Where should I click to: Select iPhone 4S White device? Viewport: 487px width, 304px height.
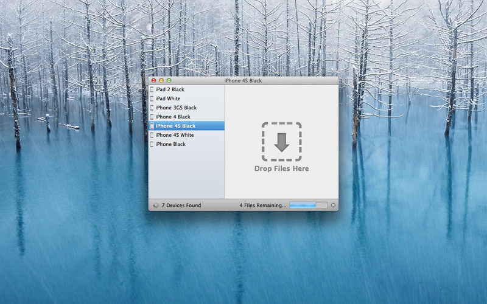pos(186,135)
